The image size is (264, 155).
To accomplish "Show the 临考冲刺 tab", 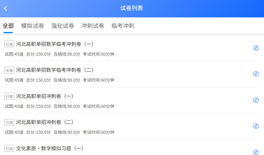I will coord(123,26).
